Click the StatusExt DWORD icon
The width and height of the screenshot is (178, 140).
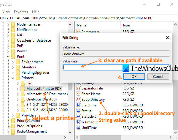click(x=79, y=116)
